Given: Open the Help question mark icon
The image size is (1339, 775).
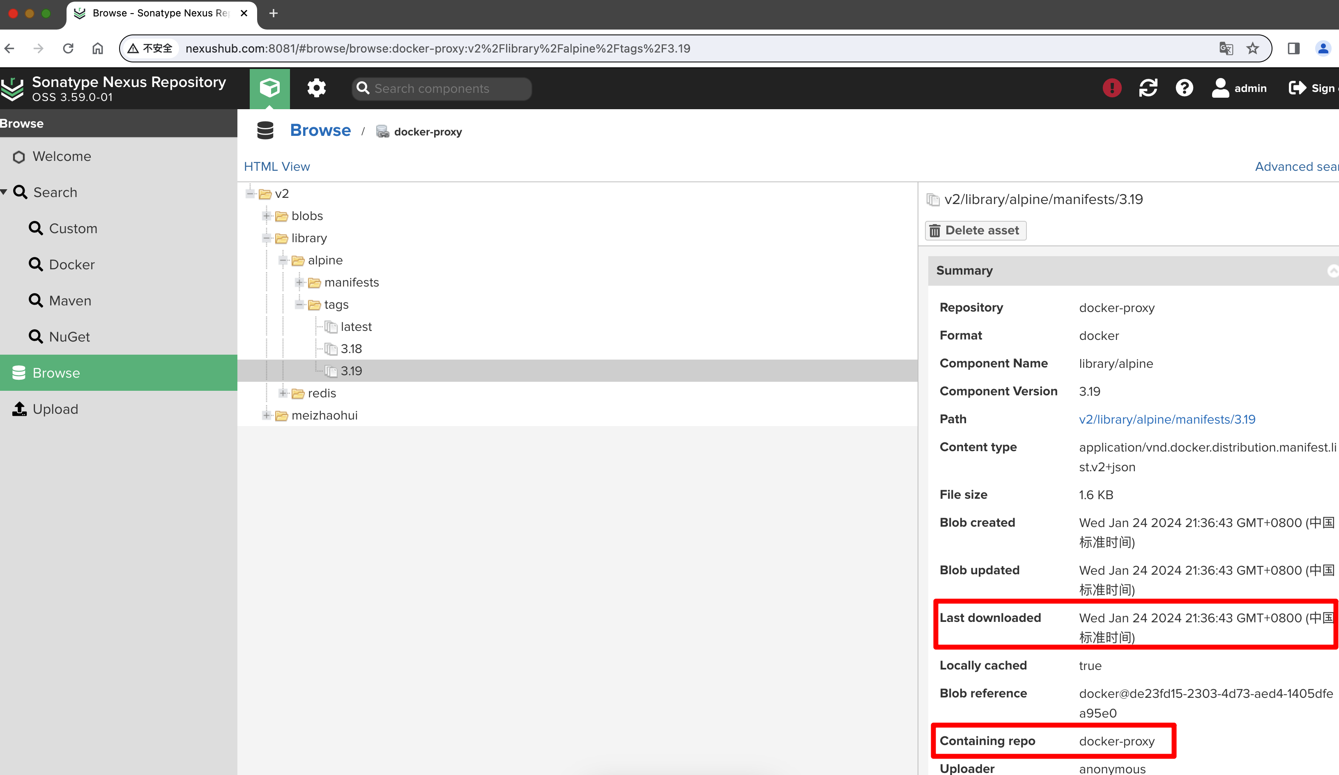Looking at the screenshot, I should click(x=1184, y=88).
